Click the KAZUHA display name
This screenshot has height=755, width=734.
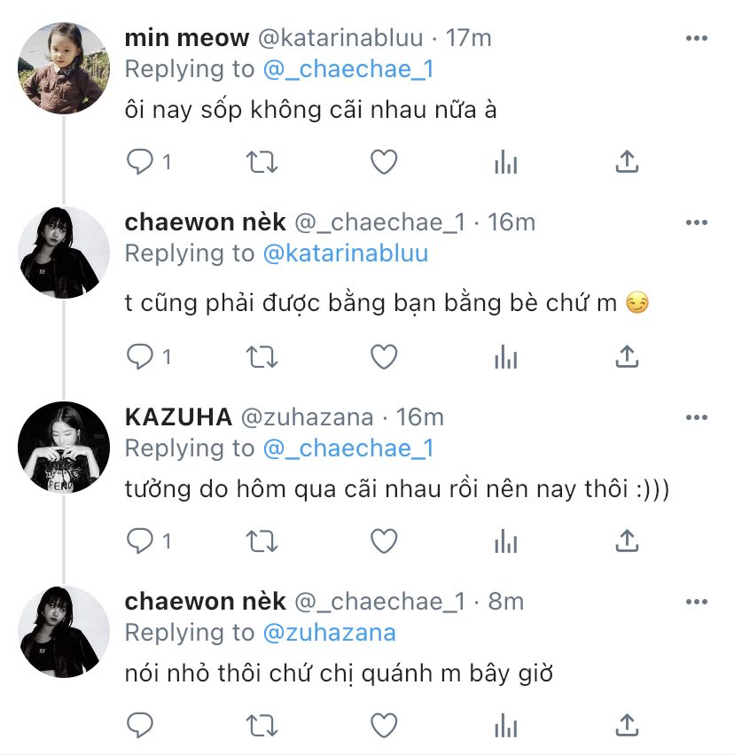click(x=178, y=417)
